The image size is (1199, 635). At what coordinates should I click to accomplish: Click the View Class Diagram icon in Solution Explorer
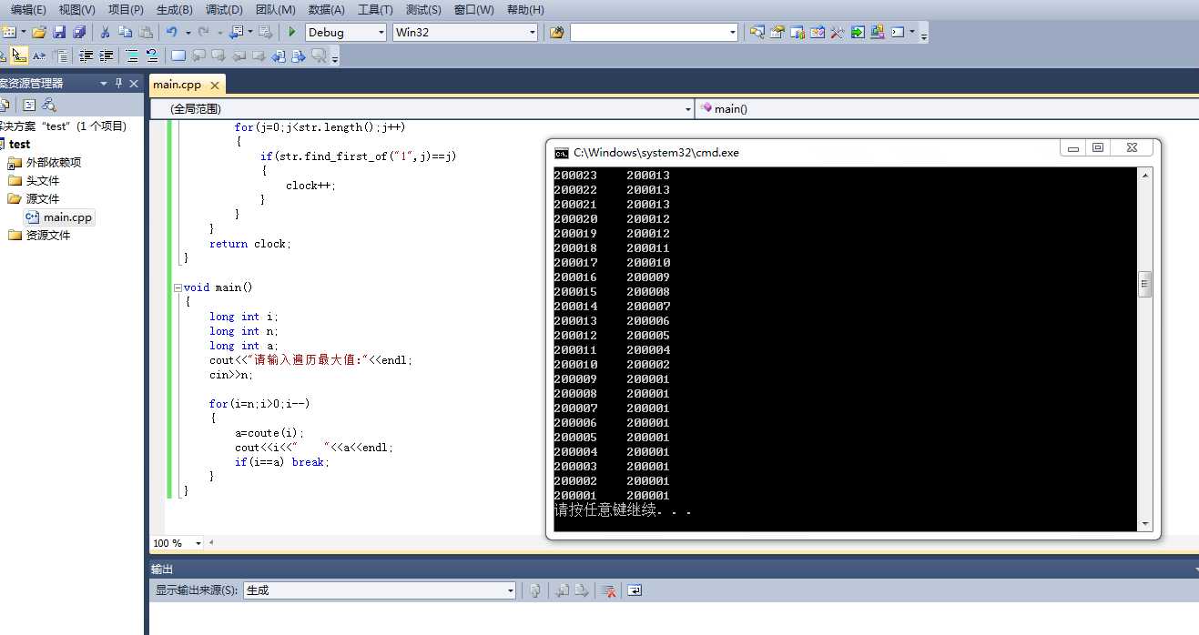49,106
